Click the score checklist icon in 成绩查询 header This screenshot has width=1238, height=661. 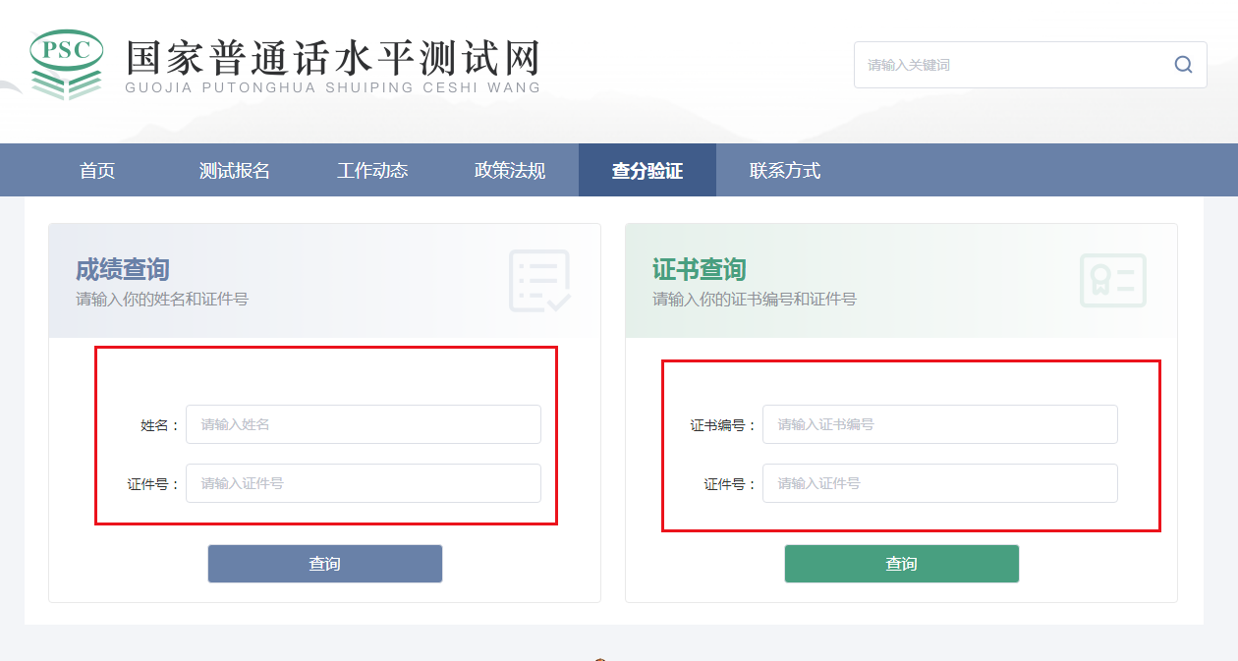tap(539, 281)
